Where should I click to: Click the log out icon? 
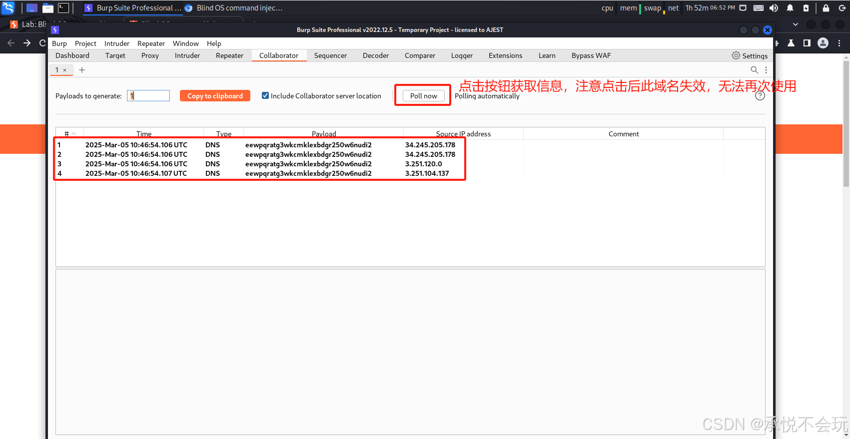tap(842, 8)
